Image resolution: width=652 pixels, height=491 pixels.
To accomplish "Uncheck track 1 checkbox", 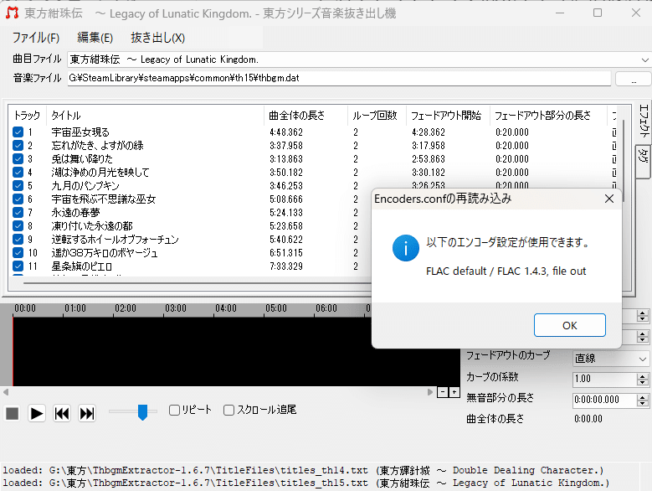I will click(x=18, y=132).
